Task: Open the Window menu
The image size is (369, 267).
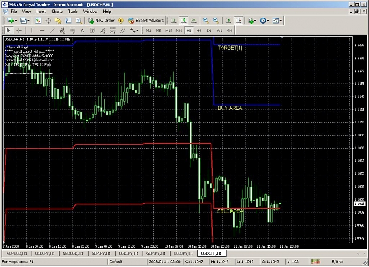Action: click(90, 12)
